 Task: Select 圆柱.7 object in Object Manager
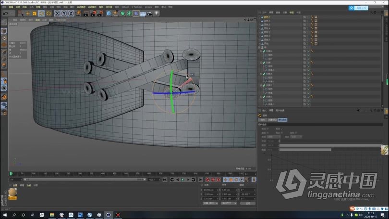(x=267, y=17)
